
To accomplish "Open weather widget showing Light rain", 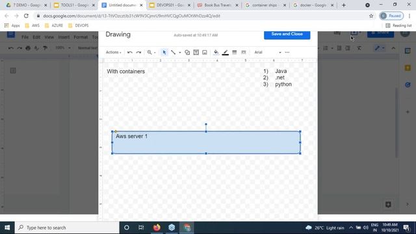I will pyautogui.click(x=325, y=227).
